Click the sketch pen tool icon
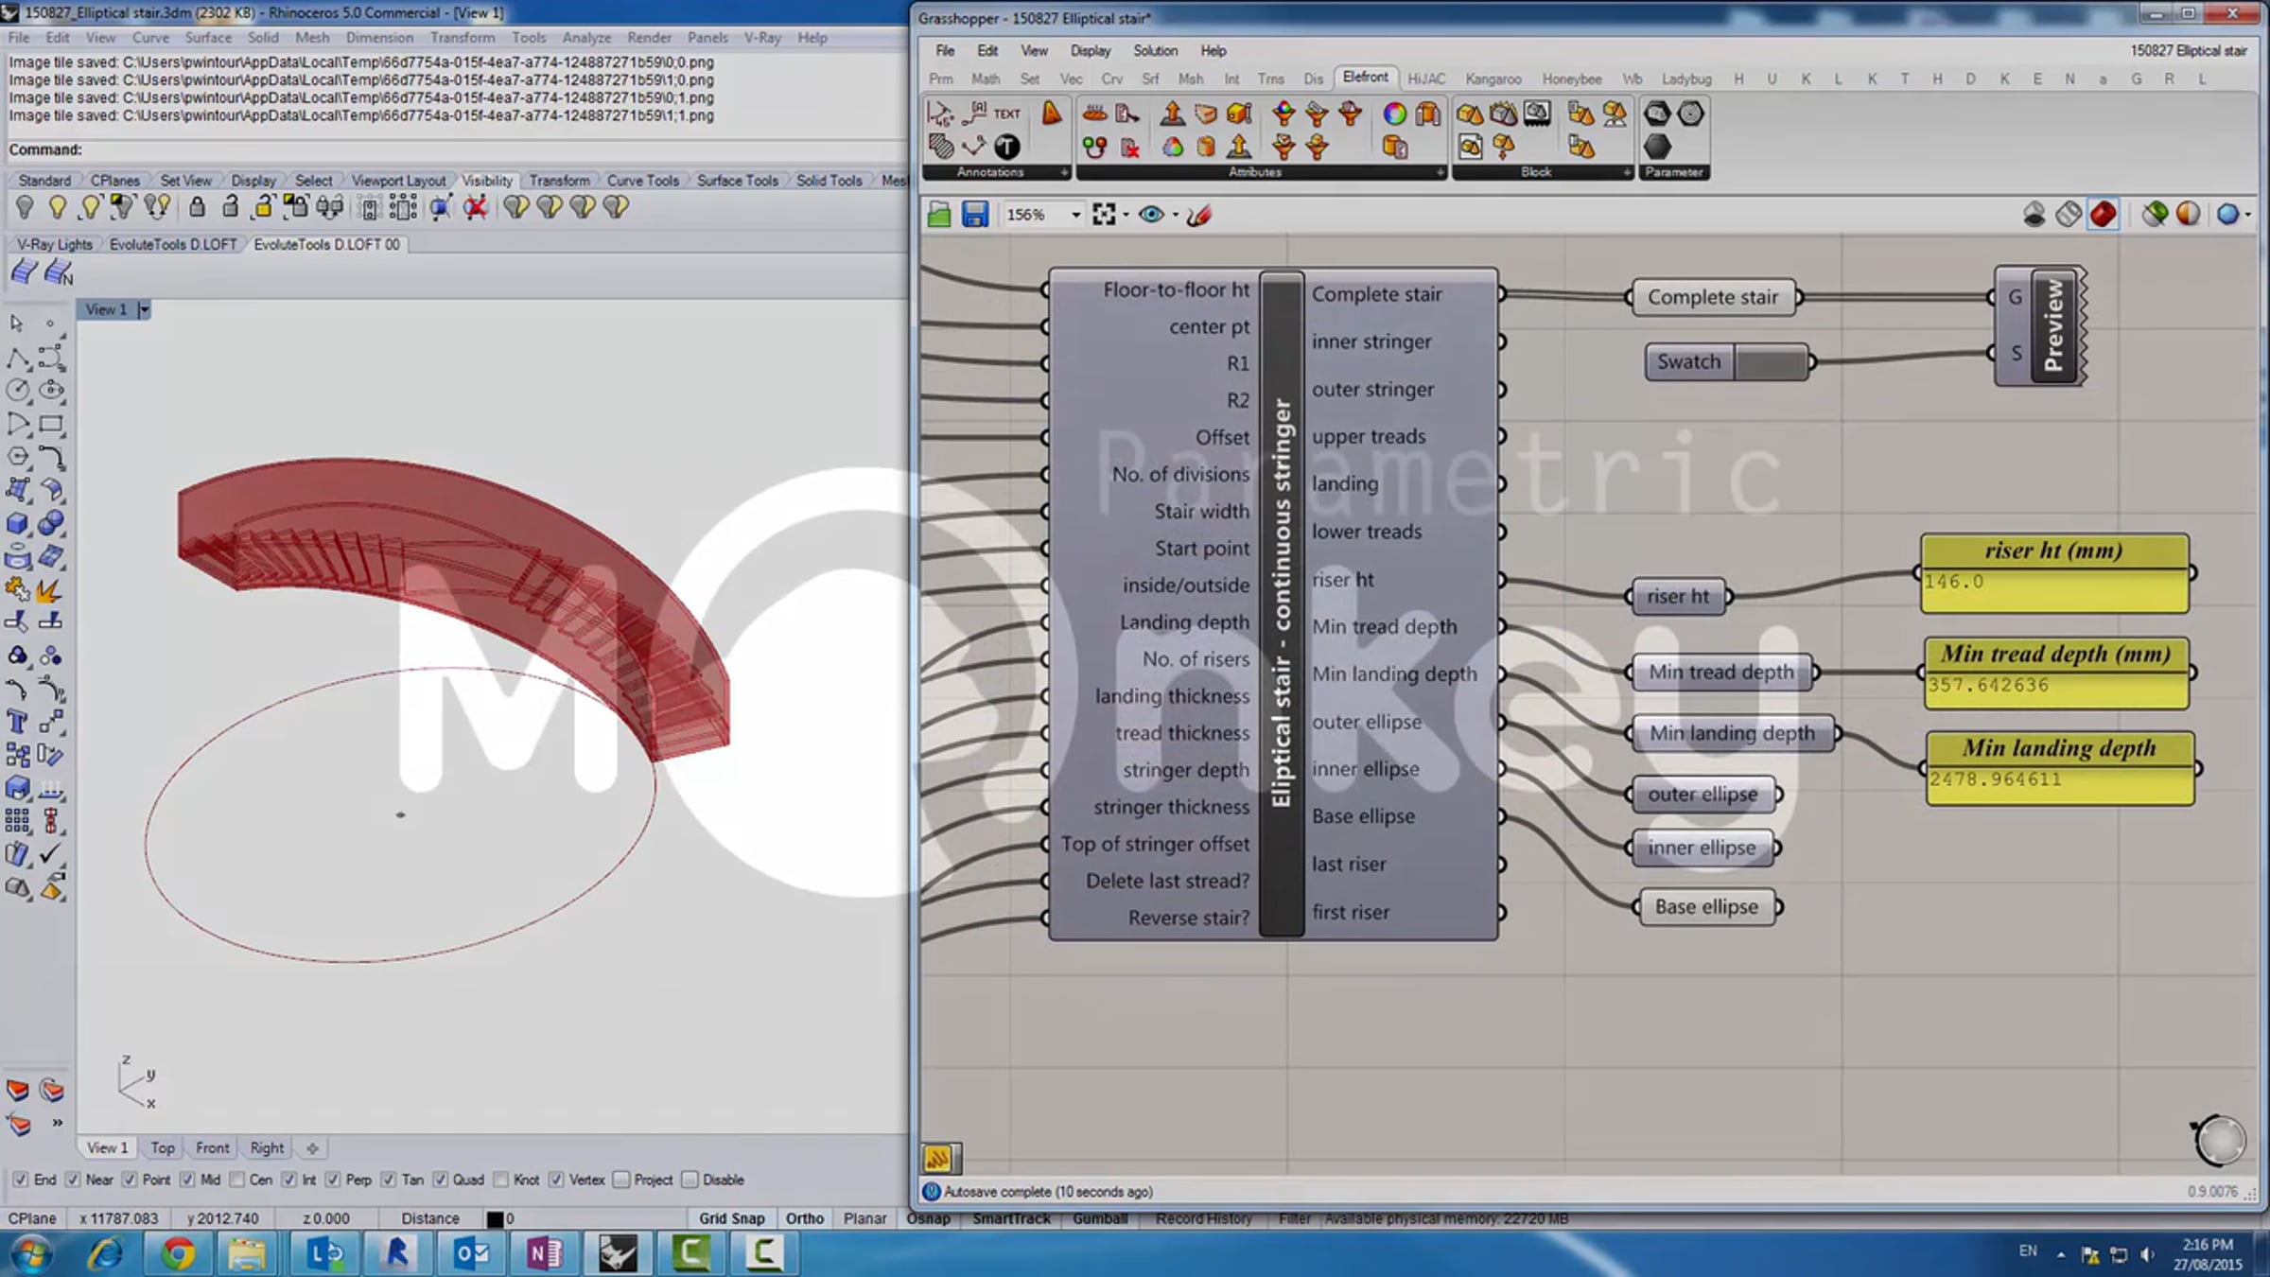 click(1199, 215)
